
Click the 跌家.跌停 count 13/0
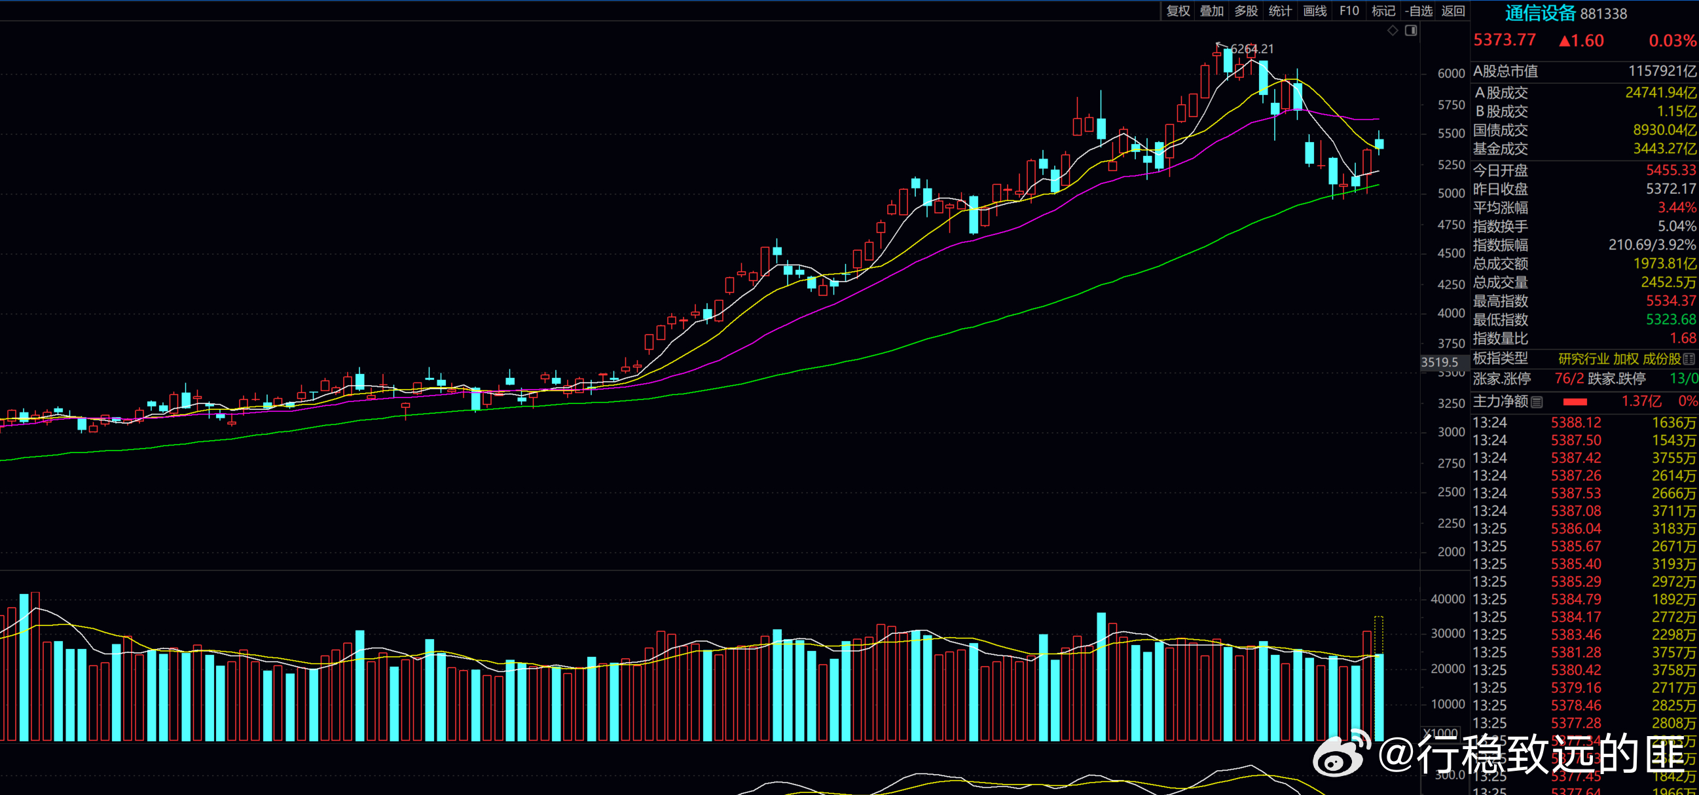coord(1684,379)
